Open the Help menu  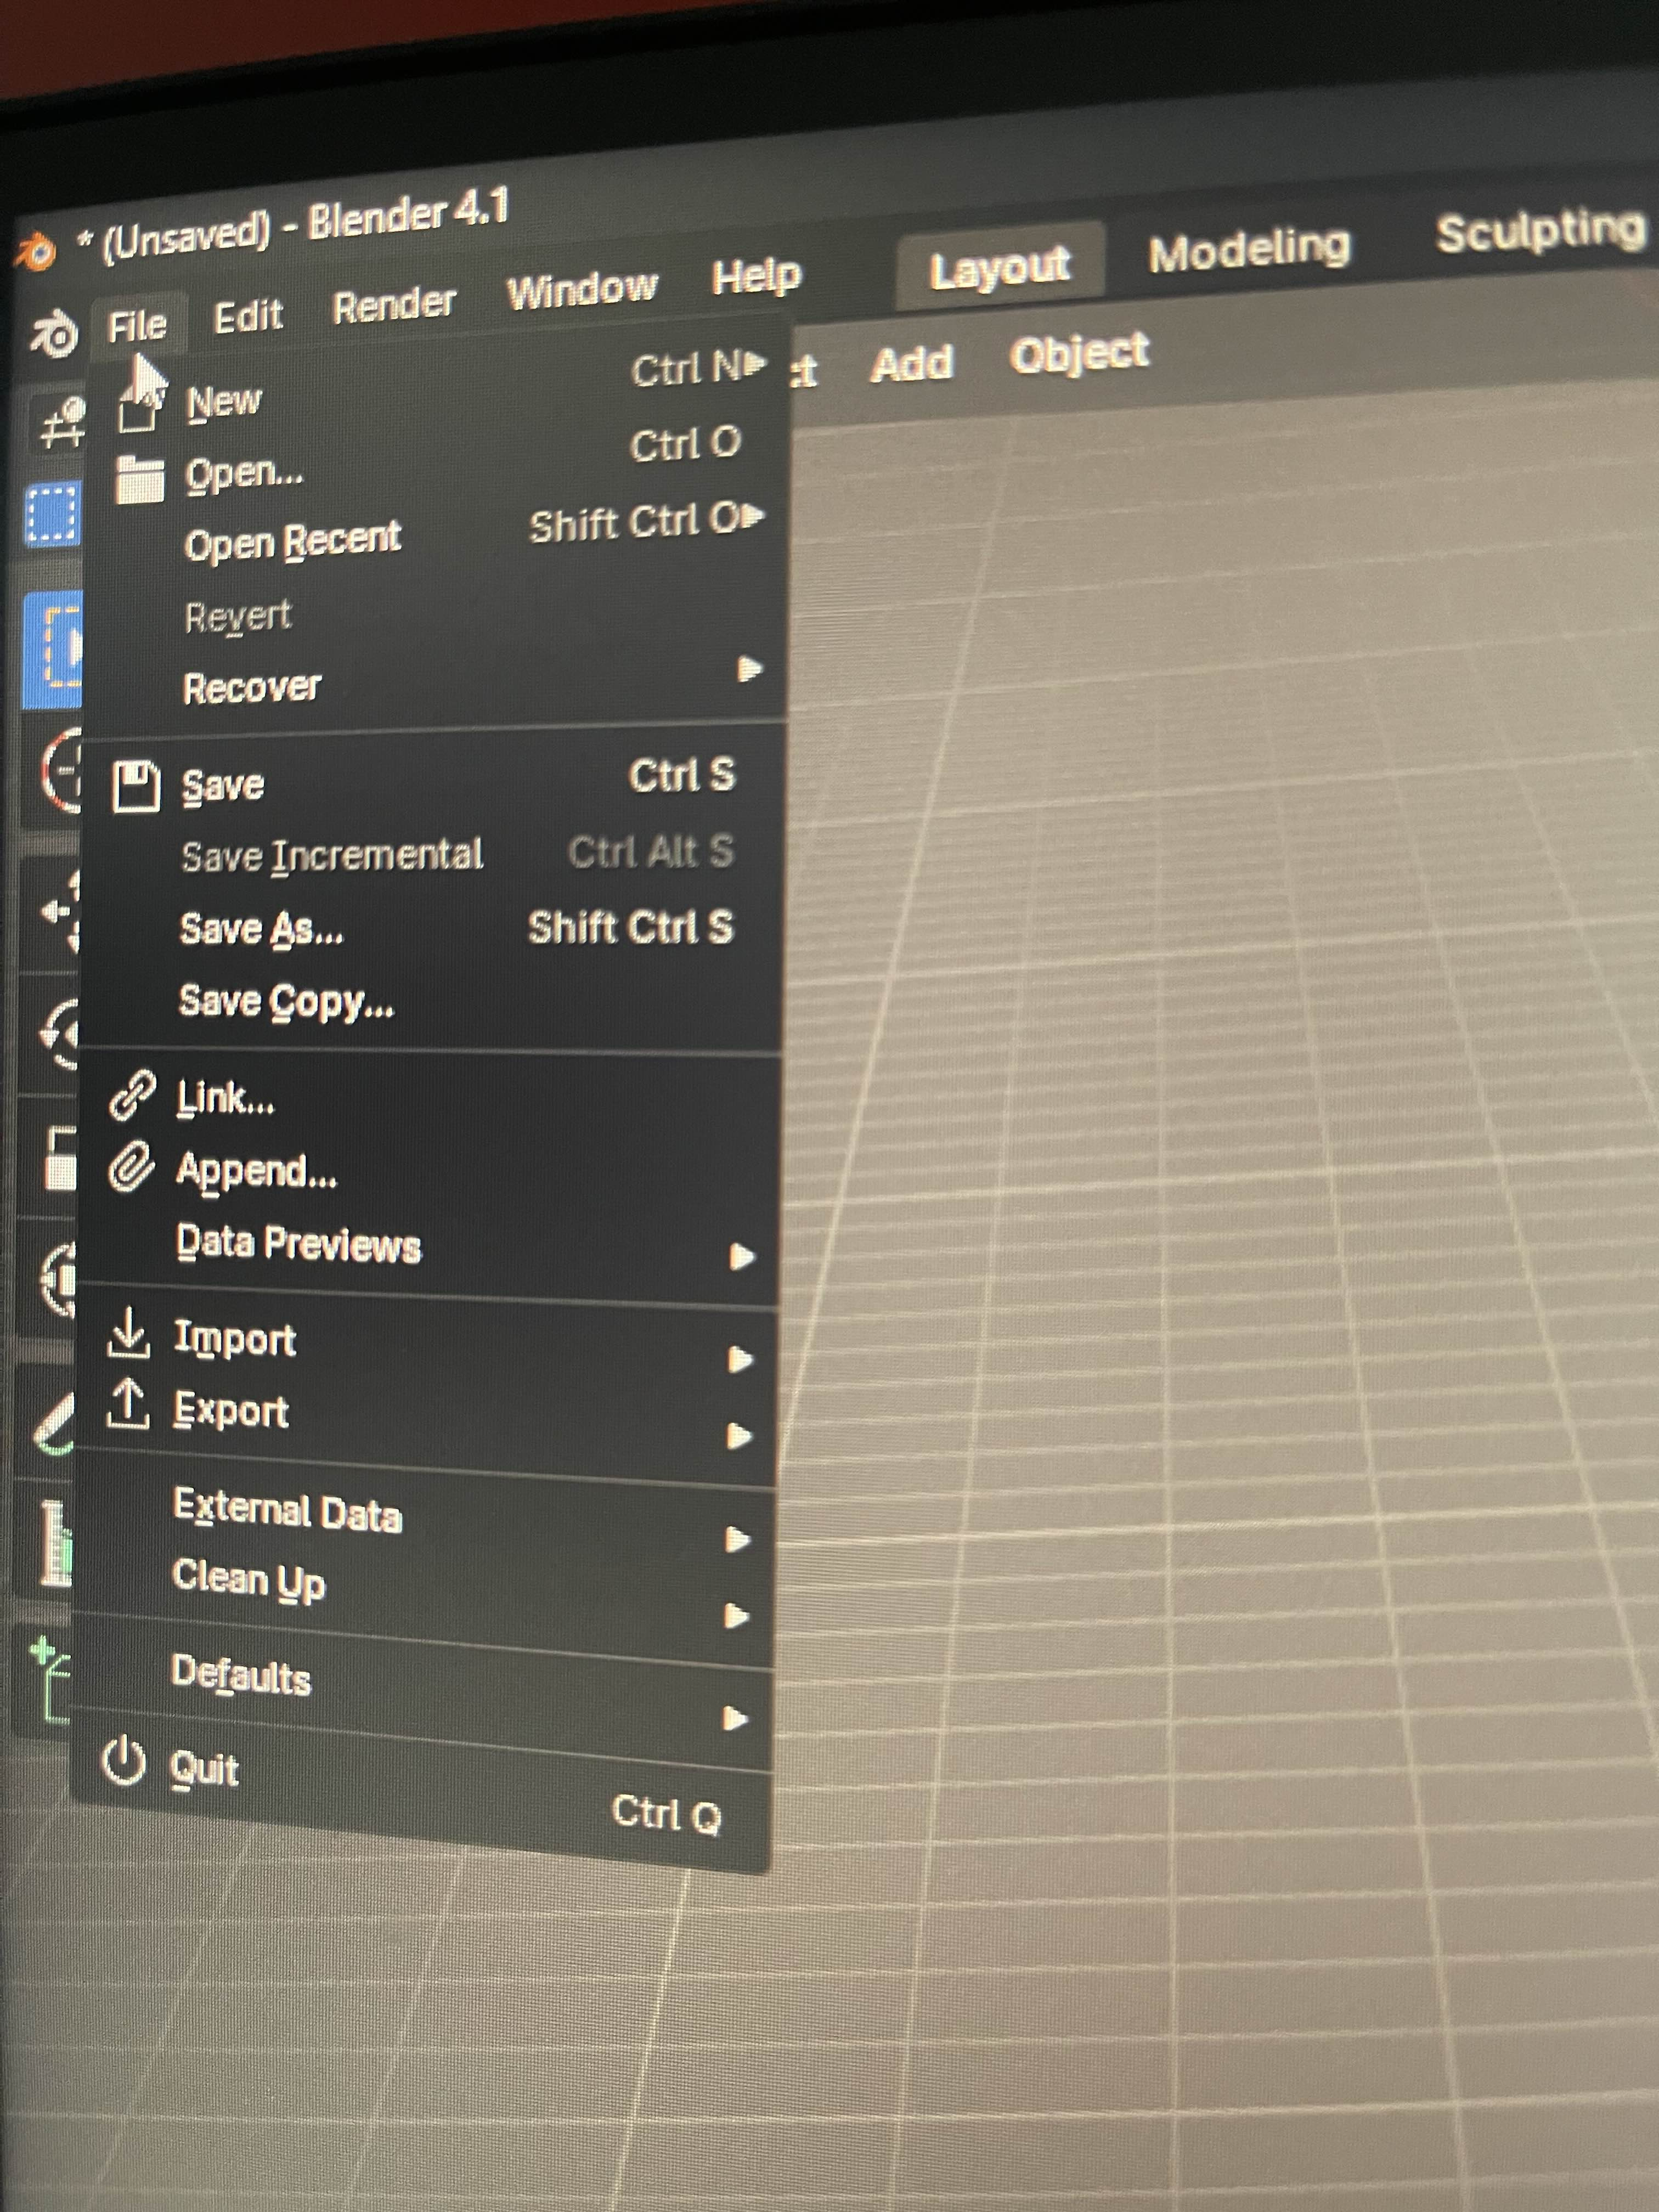[756, 276]
